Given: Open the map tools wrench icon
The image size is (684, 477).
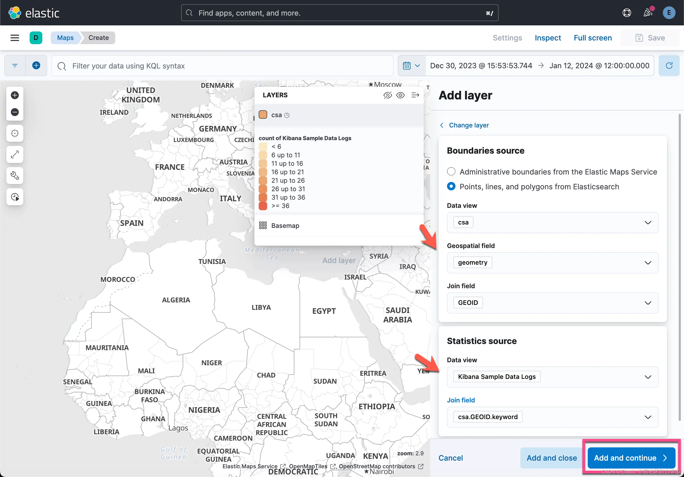Looking at the screenshot, I should coord(15,176).
